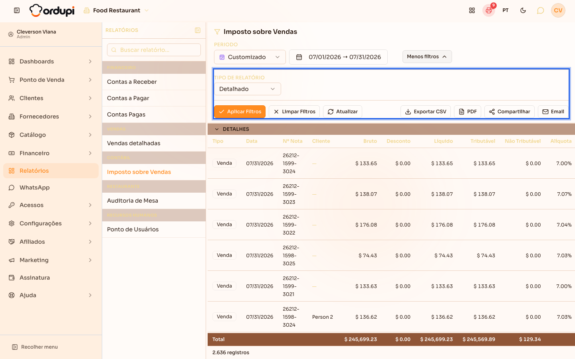This screenshot has width=575, height=359.
Task: Click Acessos key icon
Action: [12, 205]
